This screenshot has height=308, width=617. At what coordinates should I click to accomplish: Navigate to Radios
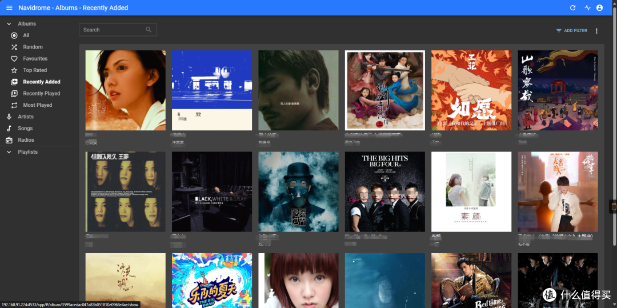(26, 140)
